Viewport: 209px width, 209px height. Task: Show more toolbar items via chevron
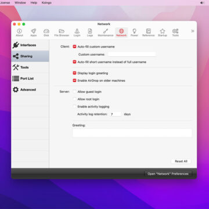point(193,31)
